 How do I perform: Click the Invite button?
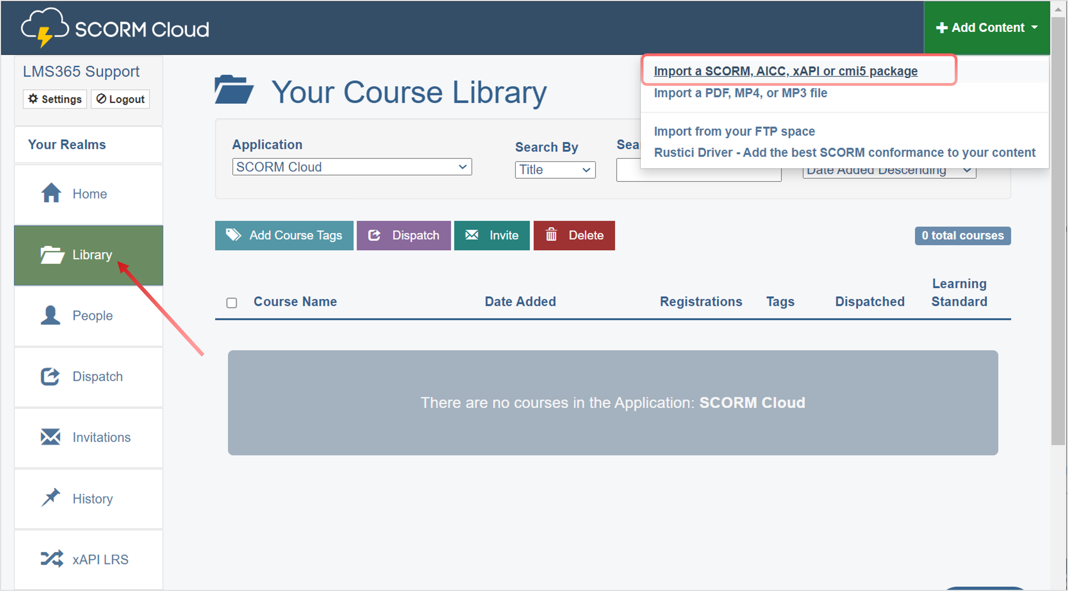click(x=492, y=235)
